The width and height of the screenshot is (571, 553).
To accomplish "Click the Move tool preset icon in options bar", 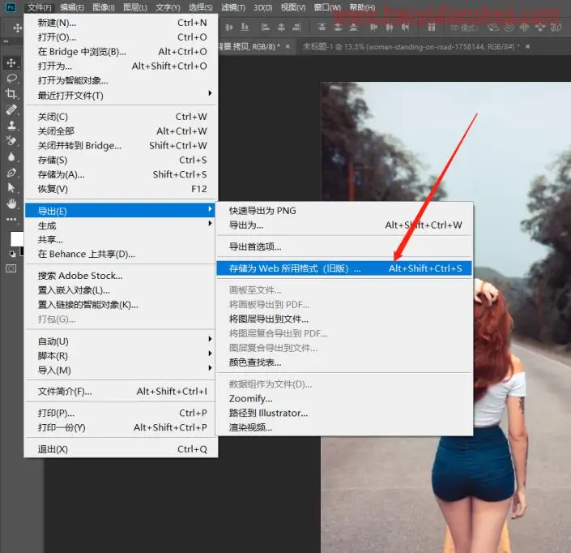I will 17,28.
